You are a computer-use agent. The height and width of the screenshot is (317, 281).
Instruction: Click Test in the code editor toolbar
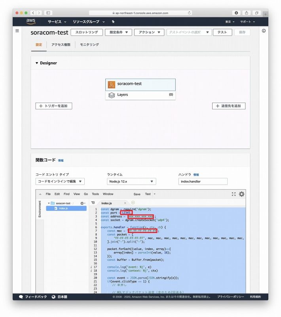(148, 194)
